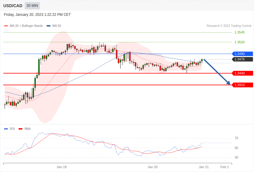Click the RSI legend swatch
Screen dimensions: 254x172
click(x=6, y=129)
